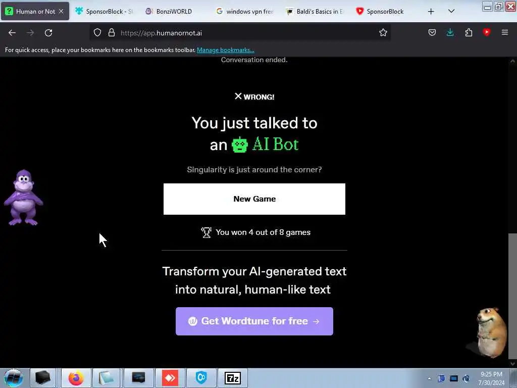Screen dimensions: 517x388
Task: Click scrollbar up arrow
Action: coord(512,61)
